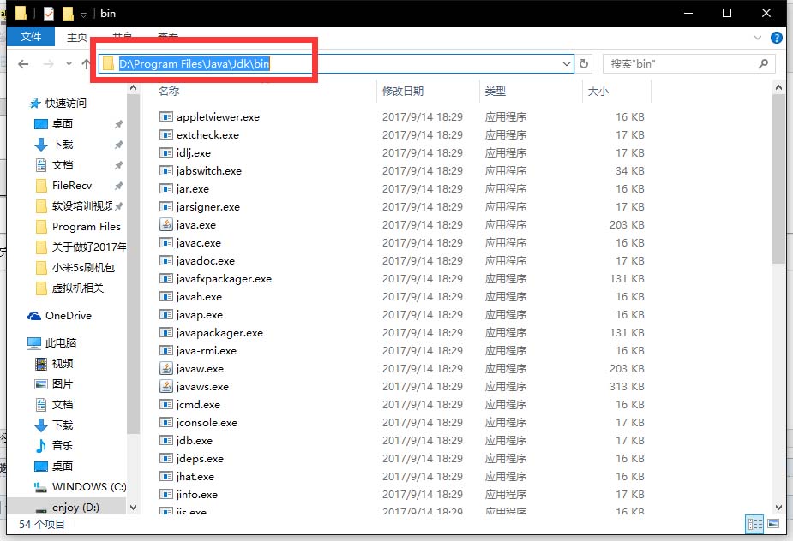Select the enjoy (D:) drive

75,507
